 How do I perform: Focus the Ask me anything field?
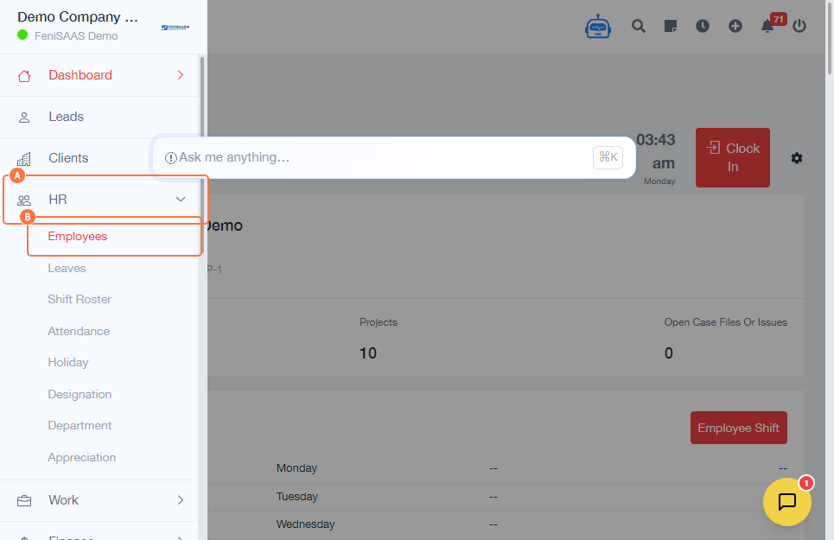pyautogui.click(x=380, y=157)
